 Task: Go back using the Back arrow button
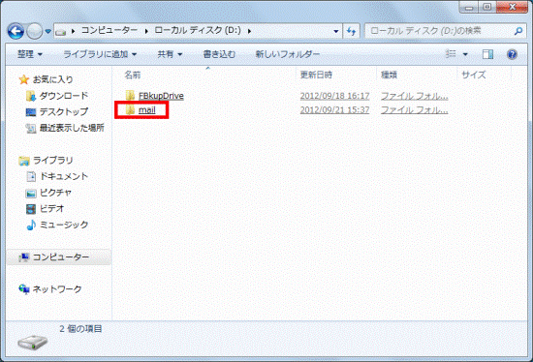coord(16,32)
